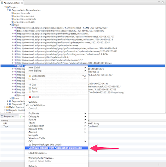Select the gmf-tooling milestones-3.2.RC4a repository row
The image size is (166, 167).
(x=63, y=54)
